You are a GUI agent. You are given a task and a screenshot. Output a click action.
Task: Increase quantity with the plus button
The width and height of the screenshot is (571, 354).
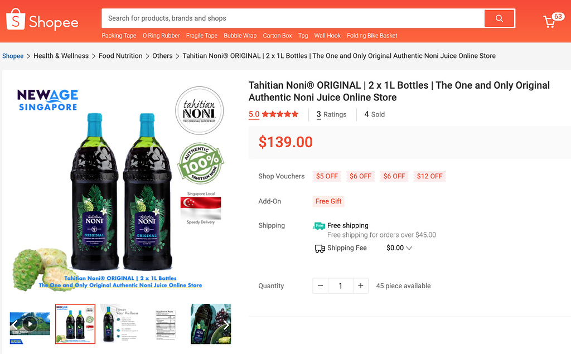[x=360, y=285]
